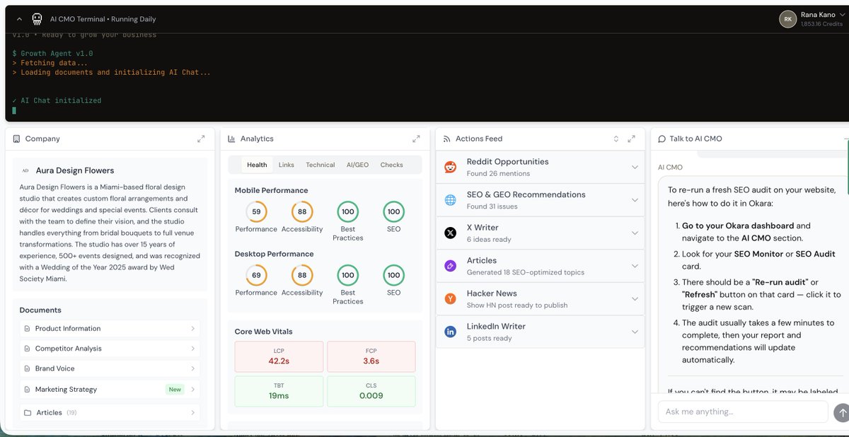Click the purple Articles pen icon
This screenshot has width=849, height=437.
click(x=451, y=266)
